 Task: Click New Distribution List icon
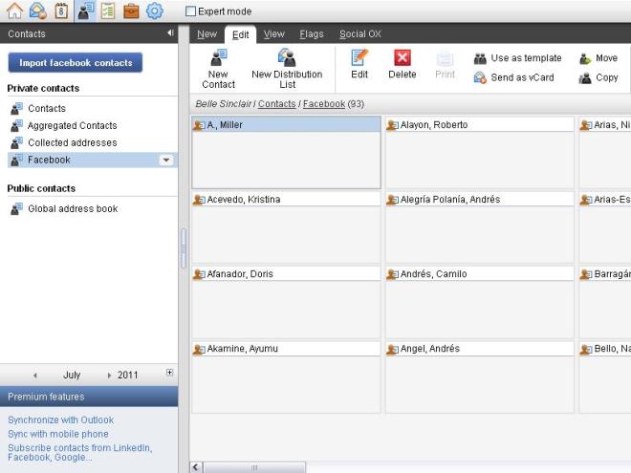[x=287, y=58]
